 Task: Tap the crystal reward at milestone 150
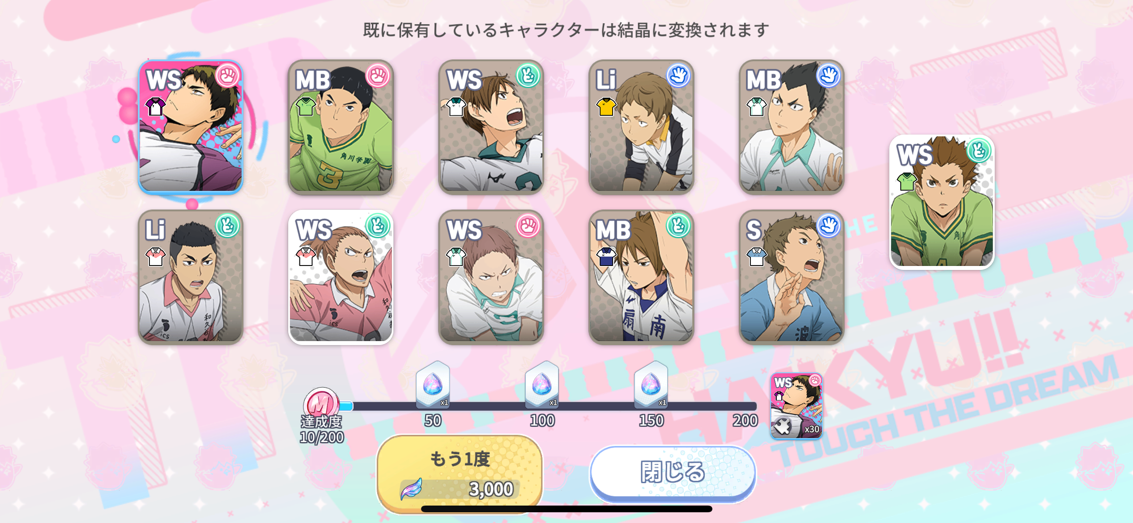tap(651, 385)
